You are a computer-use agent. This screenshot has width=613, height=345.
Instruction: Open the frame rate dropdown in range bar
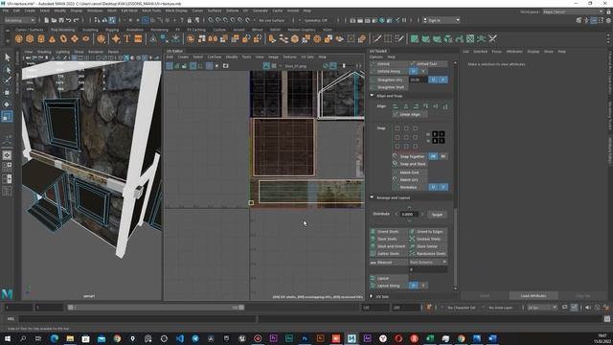pyautogui.click(x=542, y=308)
